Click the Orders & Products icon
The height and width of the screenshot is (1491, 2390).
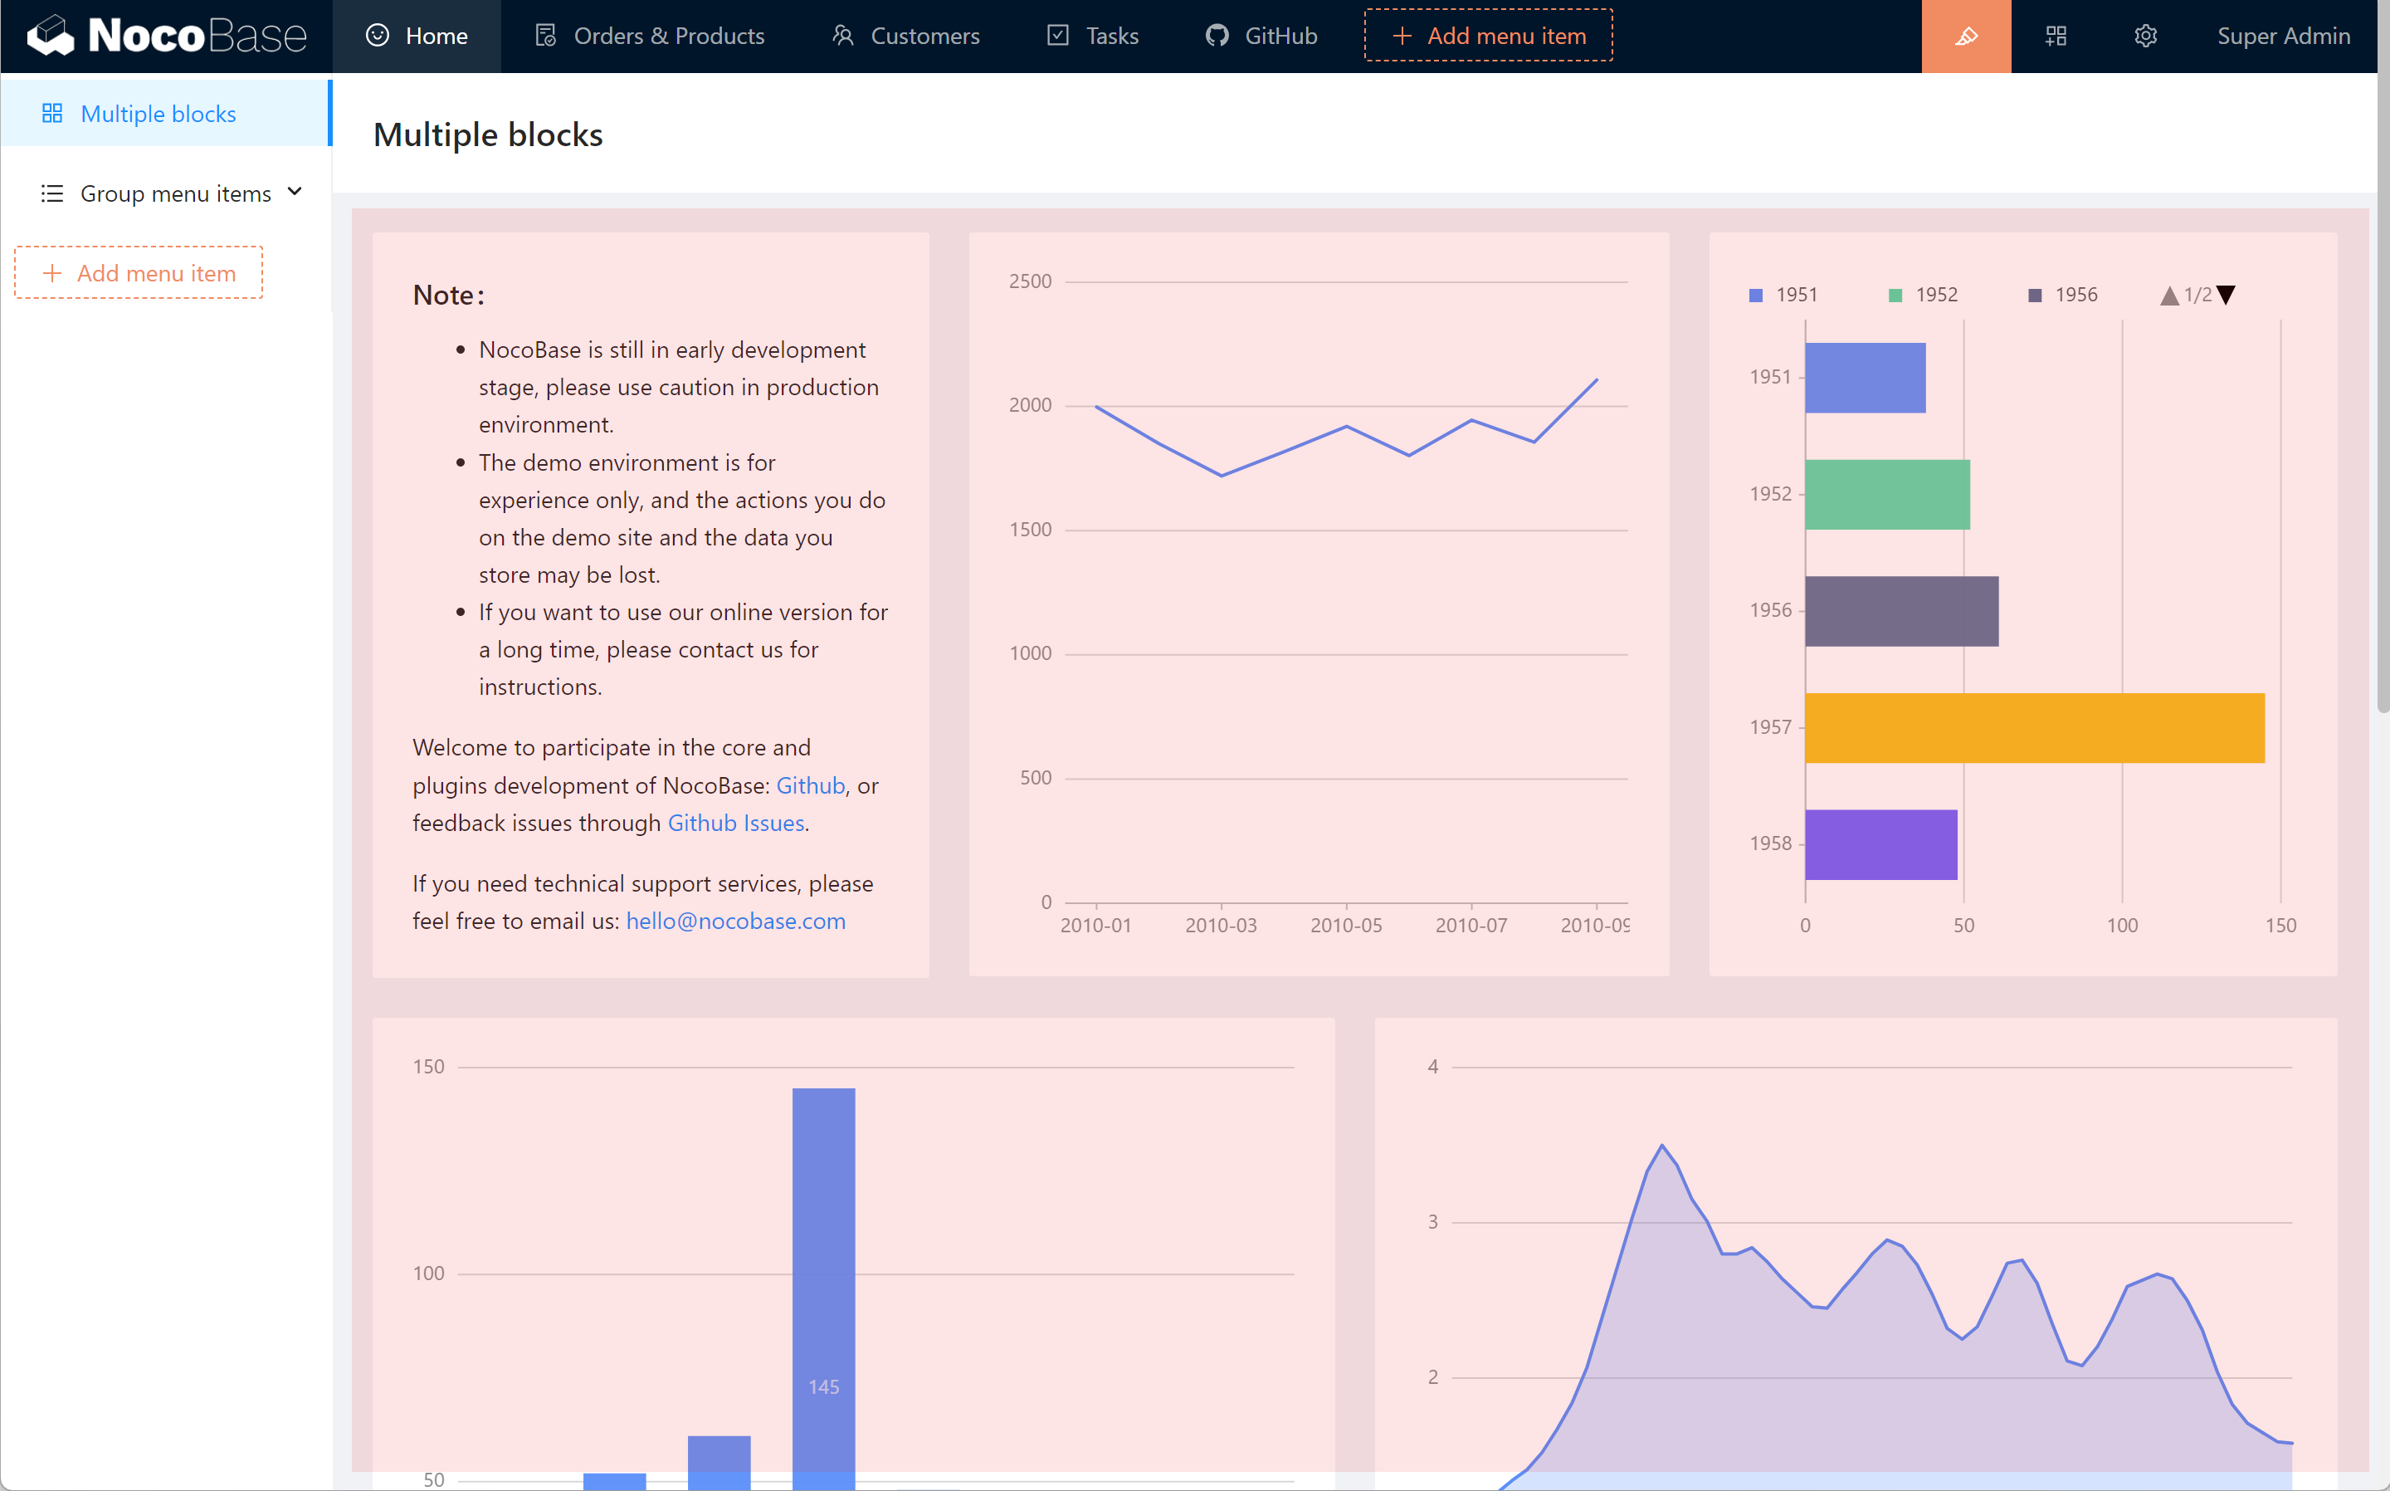pyautogui.click(x=546, y=36)
